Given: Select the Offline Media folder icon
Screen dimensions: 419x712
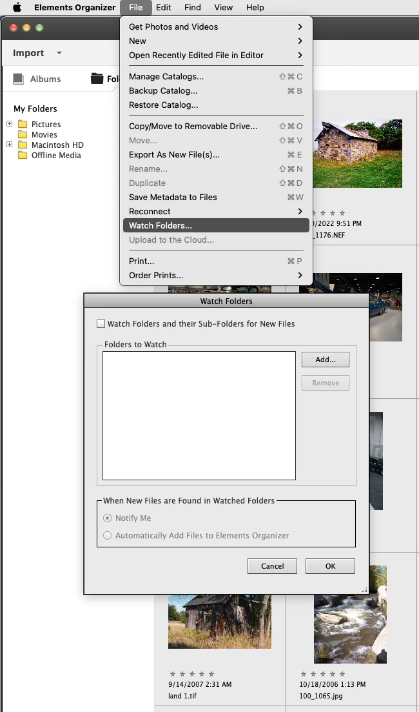Looking at the screenshot, I should (23, 156).
